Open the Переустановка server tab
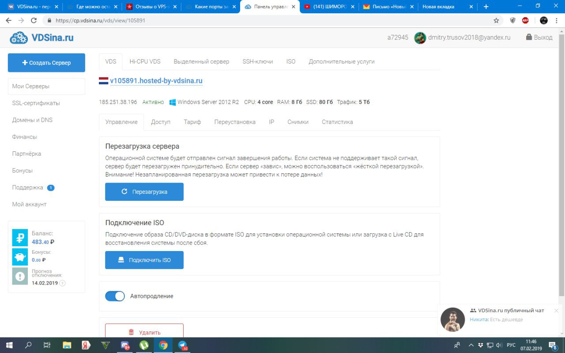 coord(235,122)
